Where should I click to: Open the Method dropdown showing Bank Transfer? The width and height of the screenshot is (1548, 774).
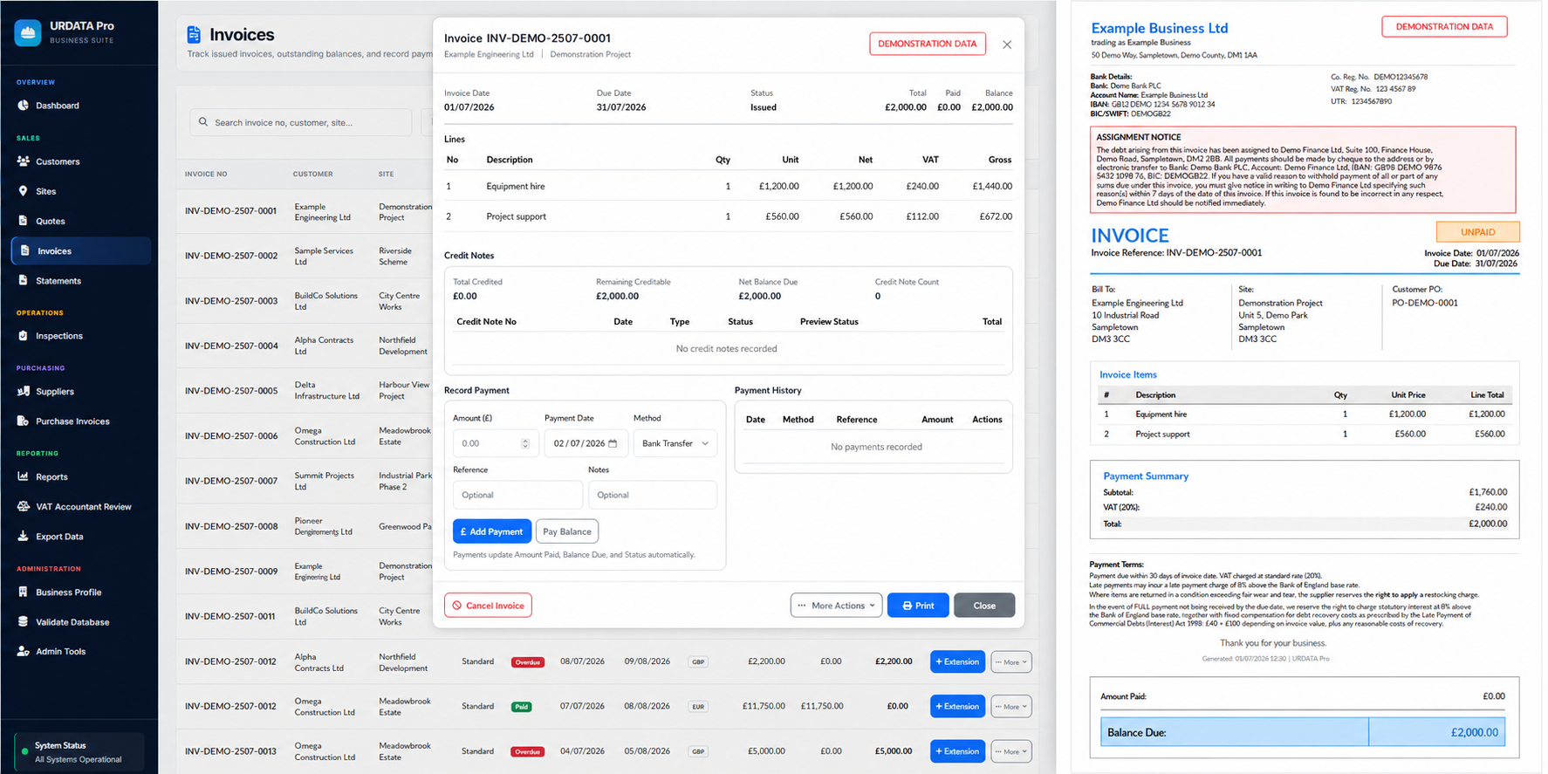click(675, 443)
